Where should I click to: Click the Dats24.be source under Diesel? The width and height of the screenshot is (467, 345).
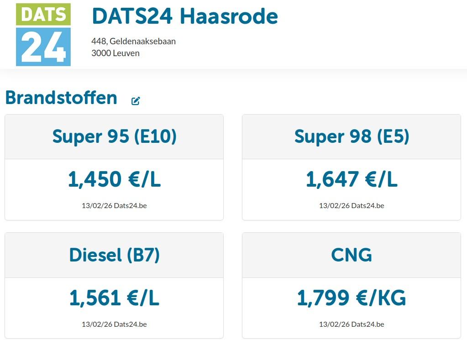coord(130,324)
